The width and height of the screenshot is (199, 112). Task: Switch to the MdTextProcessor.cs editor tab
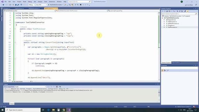(34, 8)
